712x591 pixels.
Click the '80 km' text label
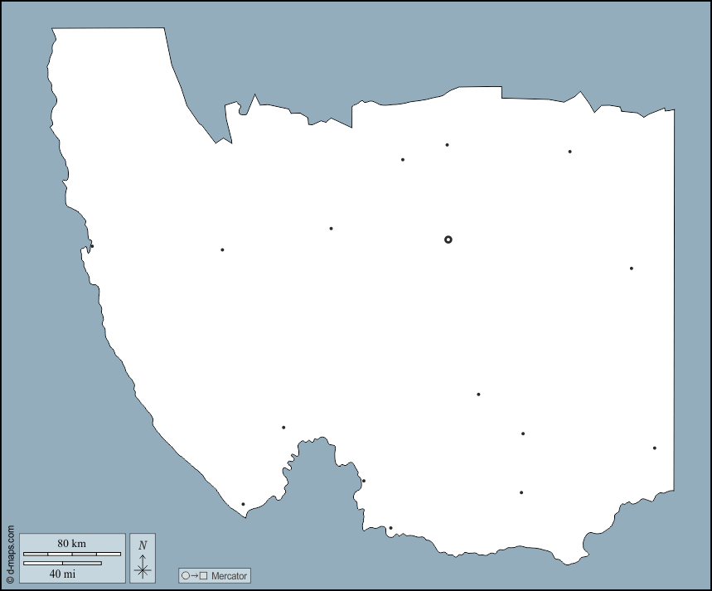72,543
